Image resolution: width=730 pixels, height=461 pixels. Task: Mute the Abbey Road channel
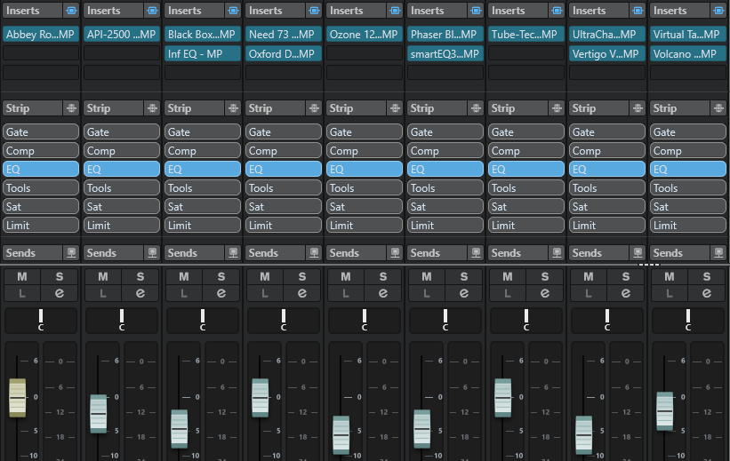(22, 277)
